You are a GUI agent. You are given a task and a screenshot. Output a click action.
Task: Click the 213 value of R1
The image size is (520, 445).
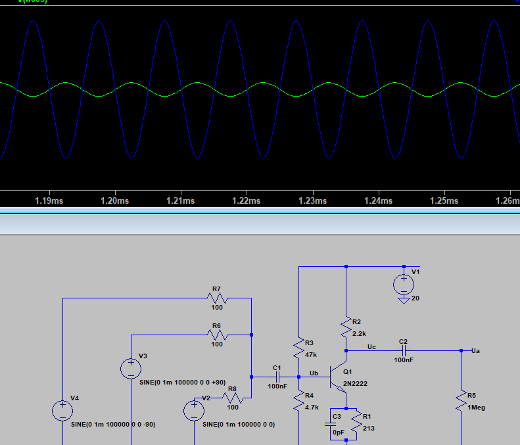pyautogui.click(x=368, y=429)
